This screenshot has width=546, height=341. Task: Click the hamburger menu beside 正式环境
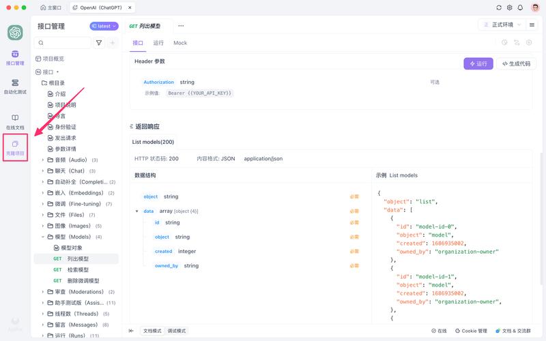(x=530, y=25)
